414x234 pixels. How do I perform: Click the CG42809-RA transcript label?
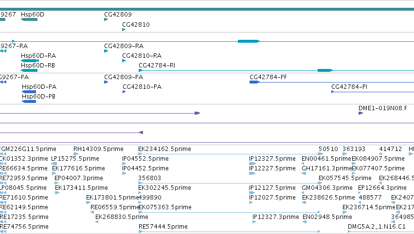coord(124,46)
